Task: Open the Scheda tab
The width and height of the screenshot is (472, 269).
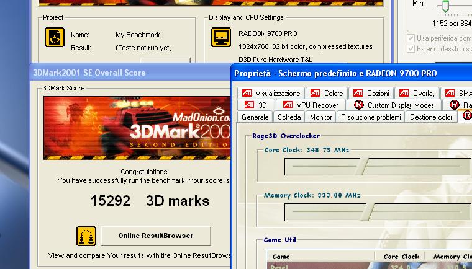Action: [289, 117]
